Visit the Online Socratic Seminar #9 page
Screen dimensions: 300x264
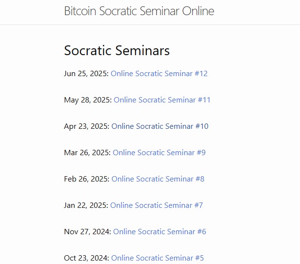pos(159,153)
